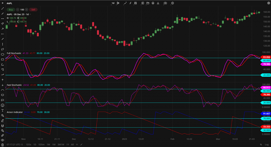271x147 pixels.
Task: Click the AI assistant icon at top right
Action: 269,3
